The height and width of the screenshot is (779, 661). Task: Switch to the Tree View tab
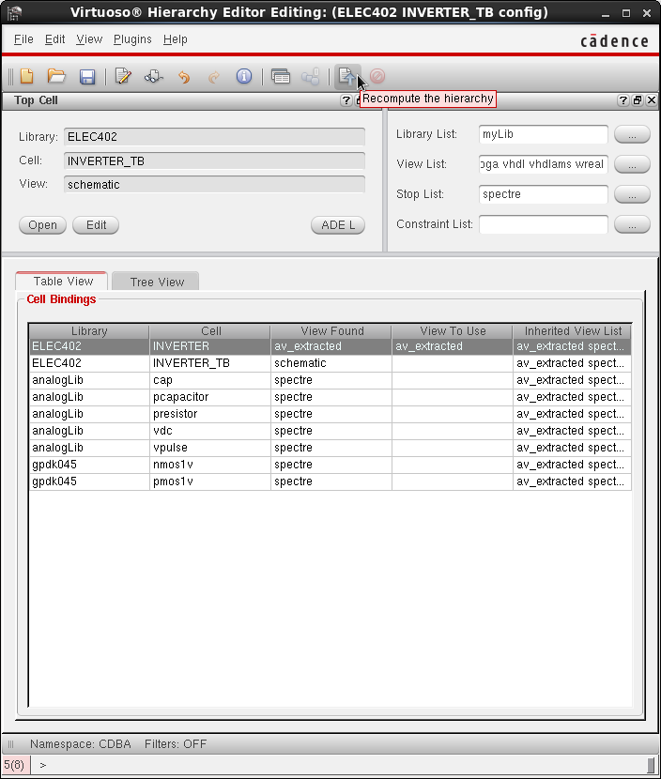pos(156,282)
